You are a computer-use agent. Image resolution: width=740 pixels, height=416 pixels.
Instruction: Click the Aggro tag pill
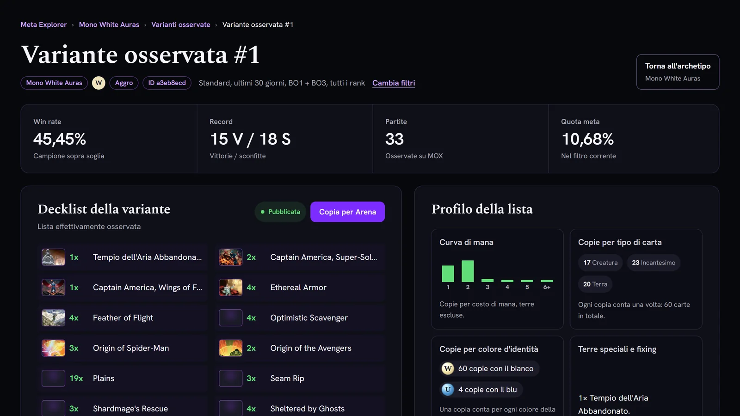coord(124,83)
